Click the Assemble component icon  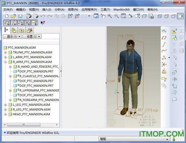174,31
